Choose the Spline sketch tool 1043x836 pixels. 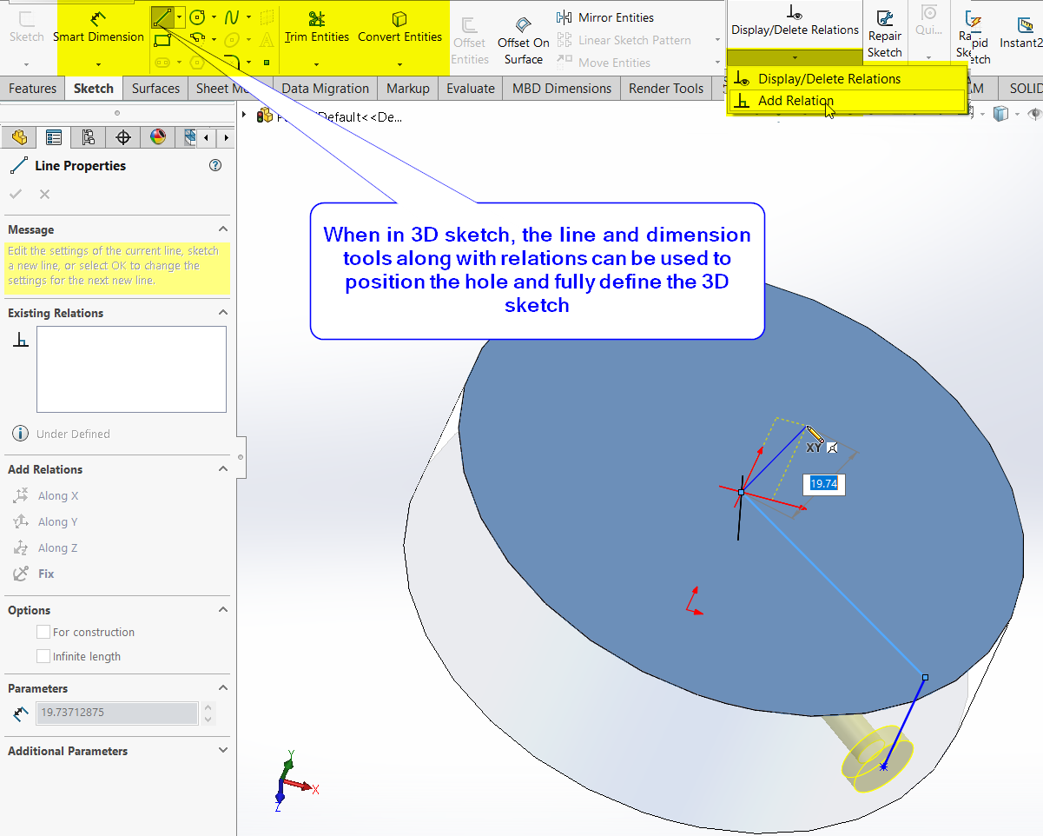(x=232, y=17)
